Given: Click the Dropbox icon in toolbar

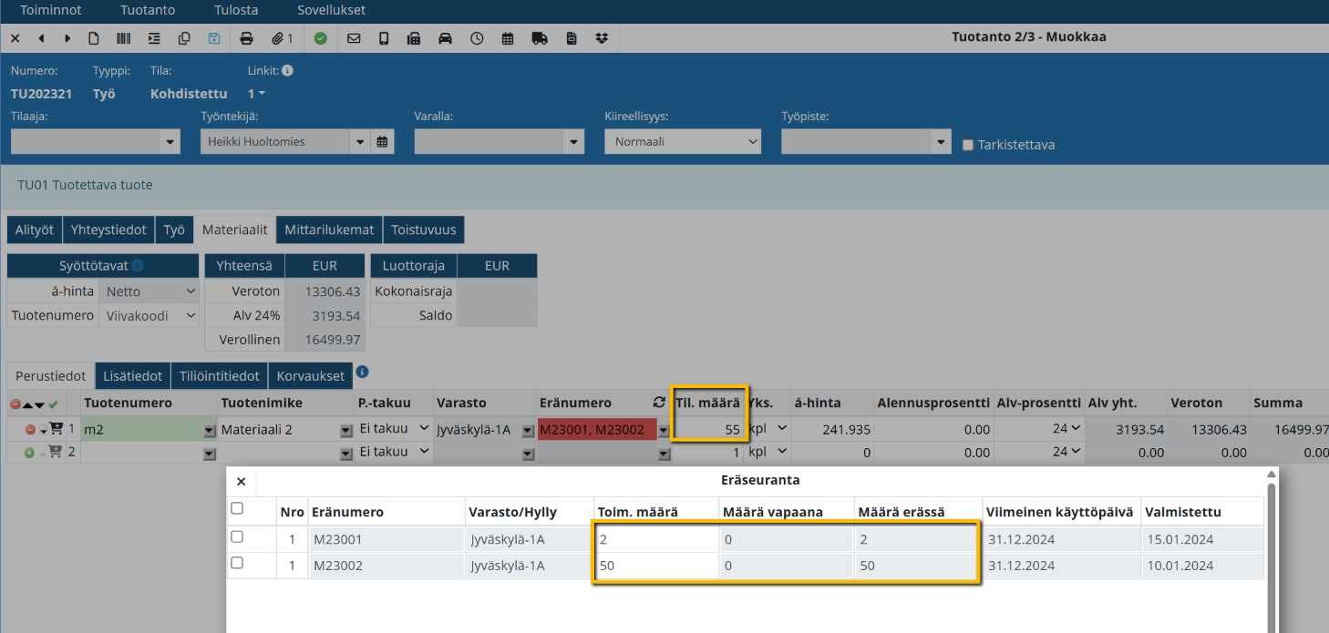Looking at the screenshot, I should point(602,38).
